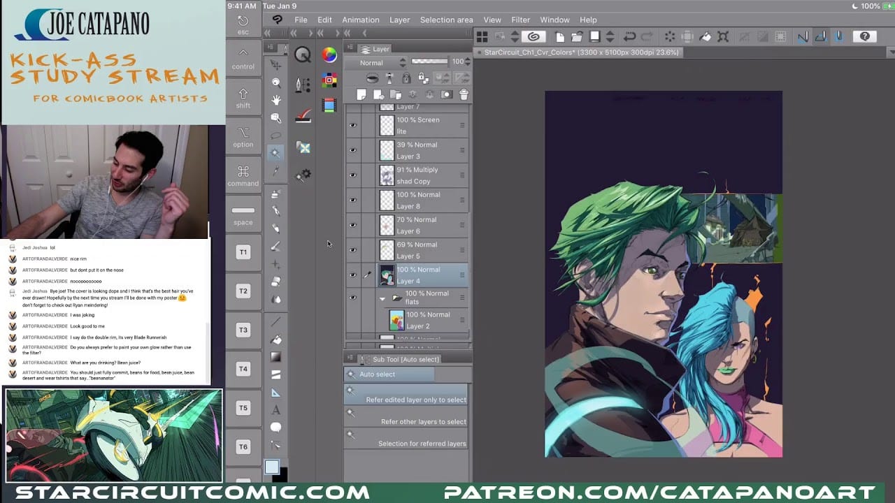The width and height of the screenshot is (895, 503).
Task: Select Refer other layers to select
Action: click(x=423, y=422)
